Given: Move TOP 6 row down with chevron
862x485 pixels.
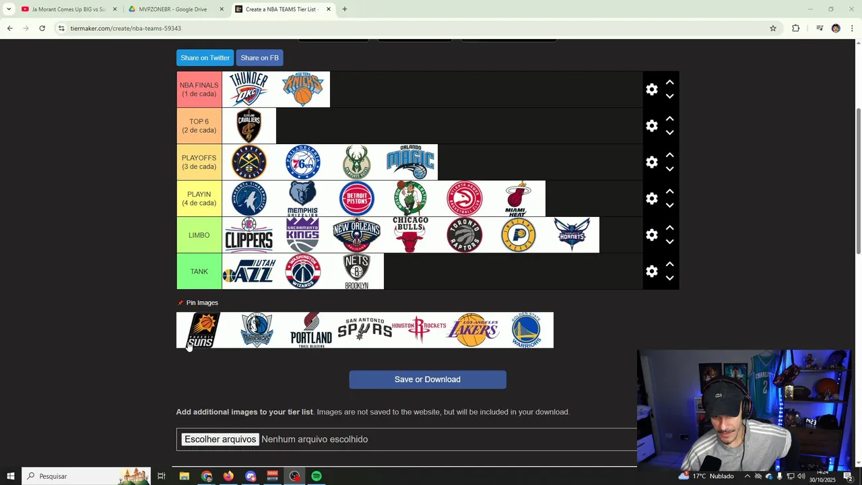Looking at the screenshot, I should click(x=669, y=133).
